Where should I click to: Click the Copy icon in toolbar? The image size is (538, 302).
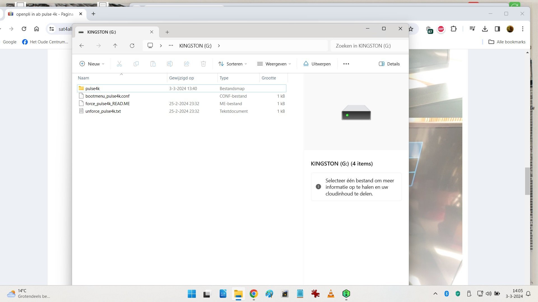click(136, 64)
